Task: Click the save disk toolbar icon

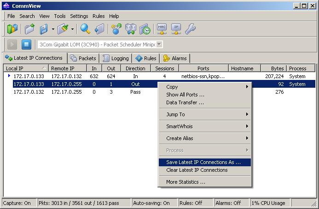Action: (x=44, y=29)
